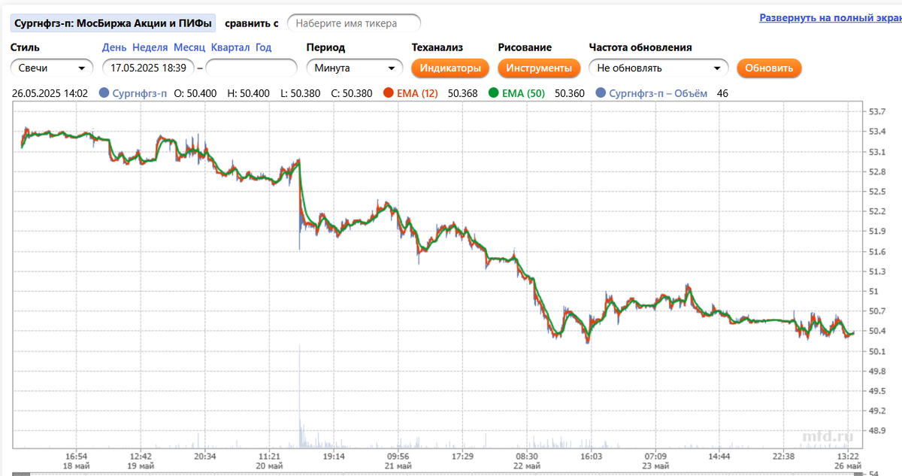
Task: Select the Месяц range link
Action: coord(189,47)
